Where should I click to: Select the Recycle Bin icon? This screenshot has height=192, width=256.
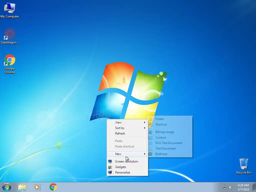point(243,166)
